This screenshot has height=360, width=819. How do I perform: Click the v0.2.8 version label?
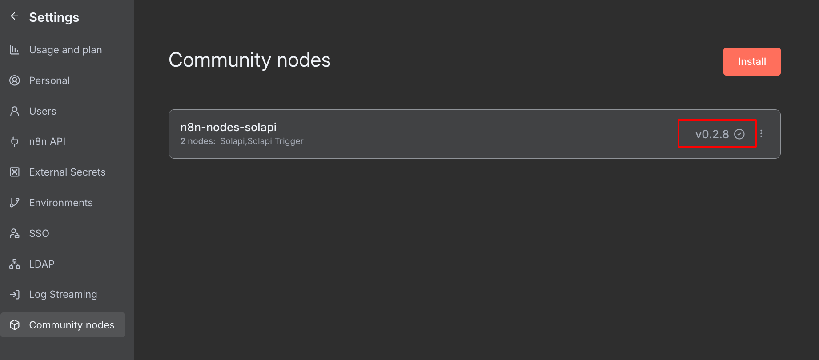tap(712, 134)
